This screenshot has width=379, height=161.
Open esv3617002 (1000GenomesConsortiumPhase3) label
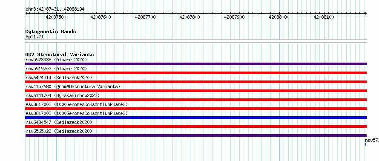76,104
